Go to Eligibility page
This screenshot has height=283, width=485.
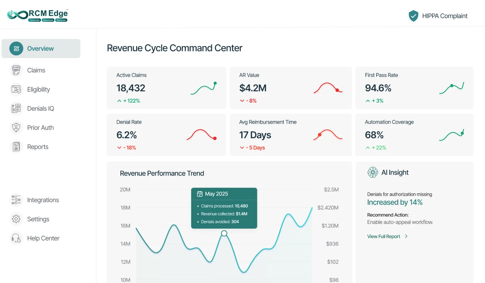point(38,89)
